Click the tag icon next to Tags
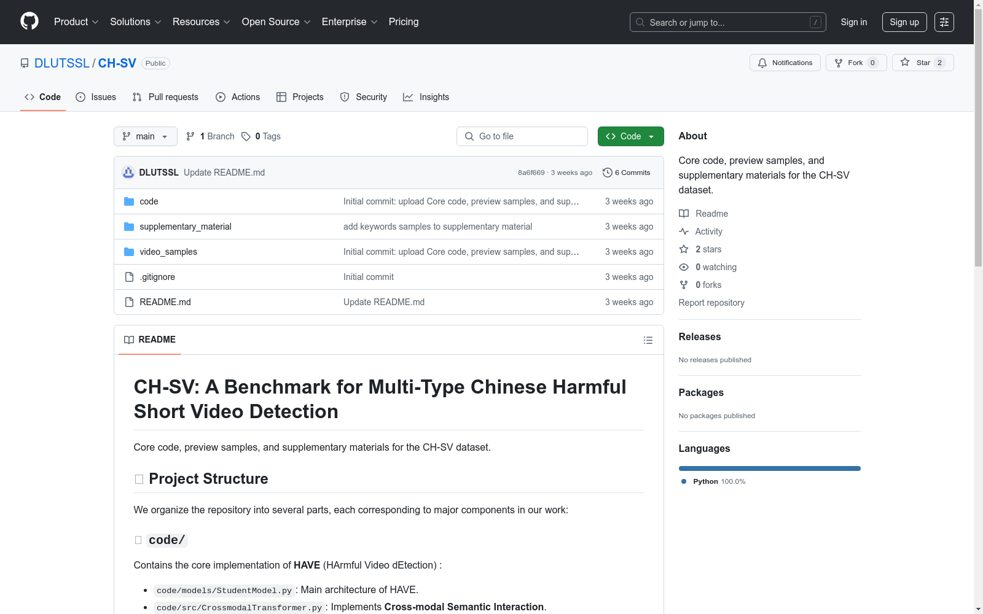The height and width of the screenshot is (614, 983). [246, 136]
